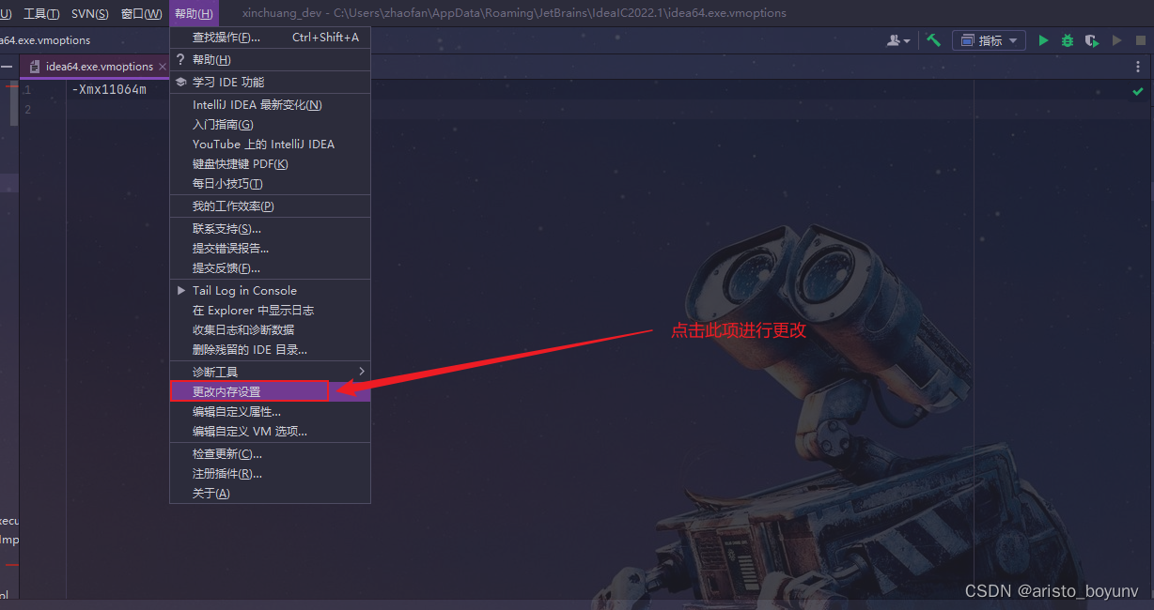Open the 指标 run configuration dropdown
Viewport: 1154px width, 610px height.
[x=988, y=40]
